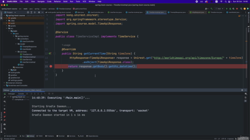Click Step Over icon in debugger toolbar
Screen dimensions: 250x140
coord(31,94)
